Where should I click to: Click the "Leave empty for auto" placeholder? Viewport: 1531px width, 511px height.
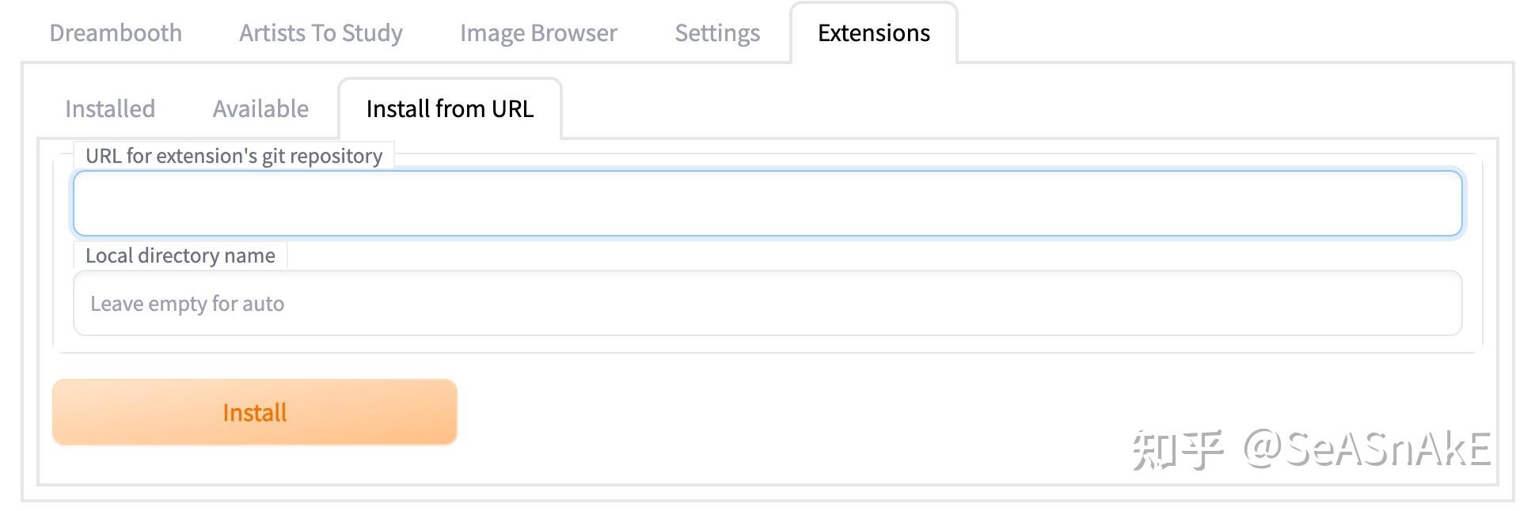click(188, 304)
